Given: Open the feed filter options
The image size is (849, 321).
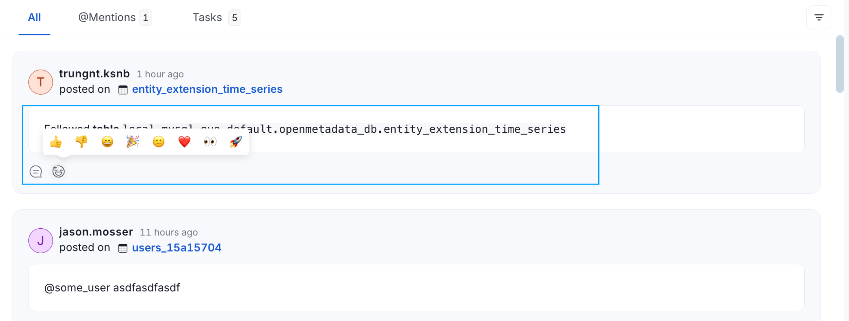Looking at the screenshot, I should click(x=819, y=18).
